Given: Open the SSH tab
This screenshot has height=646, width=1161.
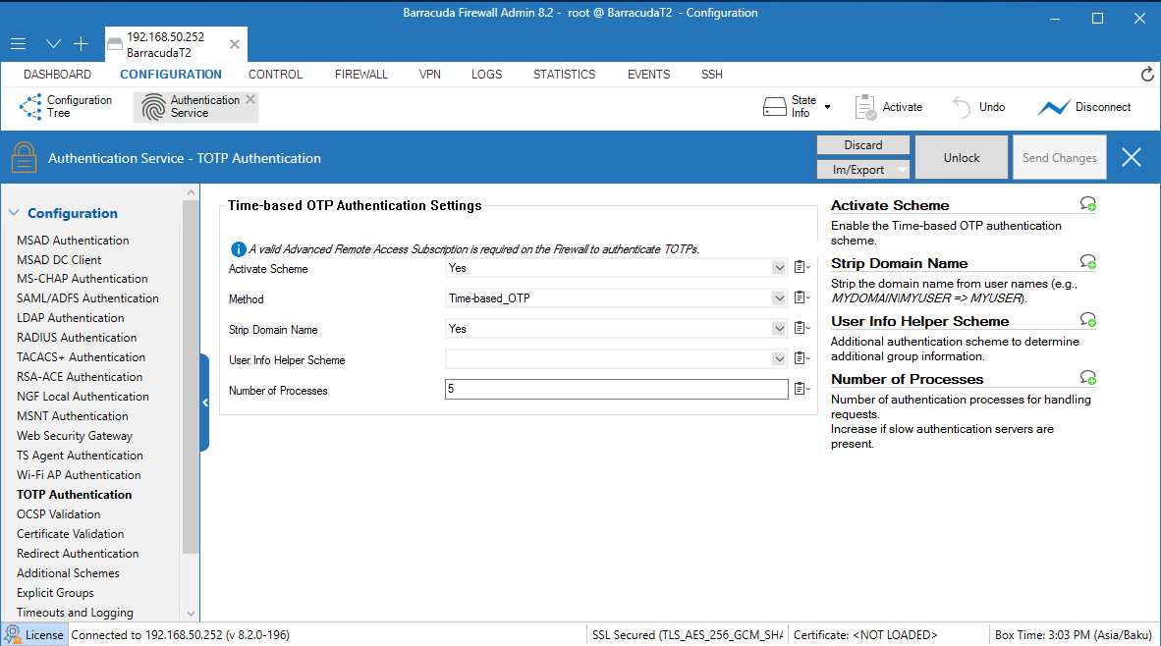Looking at the screenshot, I should (x=711, y=74).
